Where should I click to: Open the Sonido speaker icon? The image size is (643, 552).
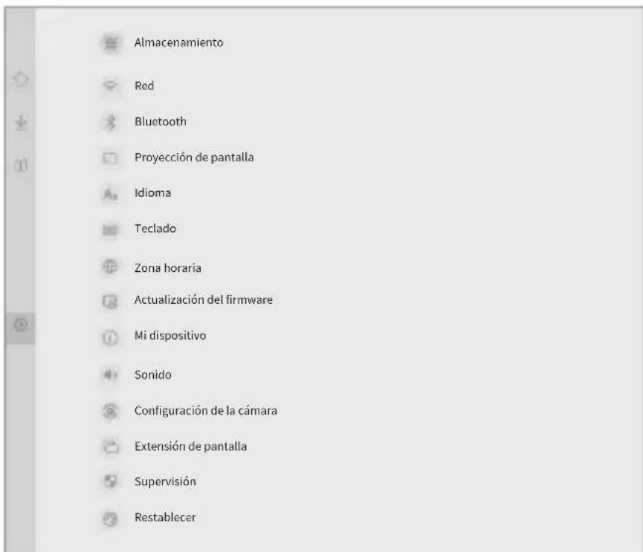[x=110, y=374]
